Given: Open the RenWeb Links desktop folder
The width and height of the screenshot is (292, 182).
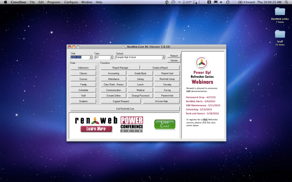Looking at the screenshot, I should [280, 15].
